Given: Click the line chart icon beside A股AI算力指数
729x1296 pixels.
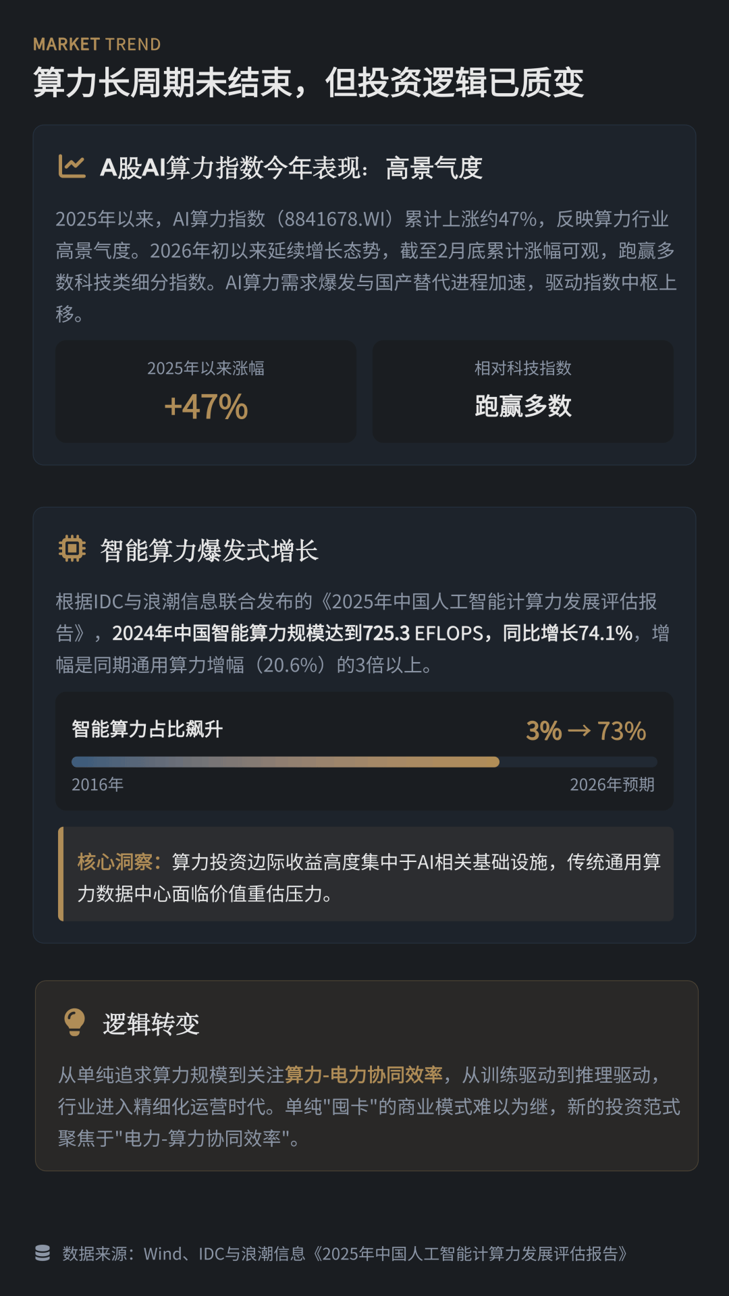Looking at the screenshot, I should 72,167.
